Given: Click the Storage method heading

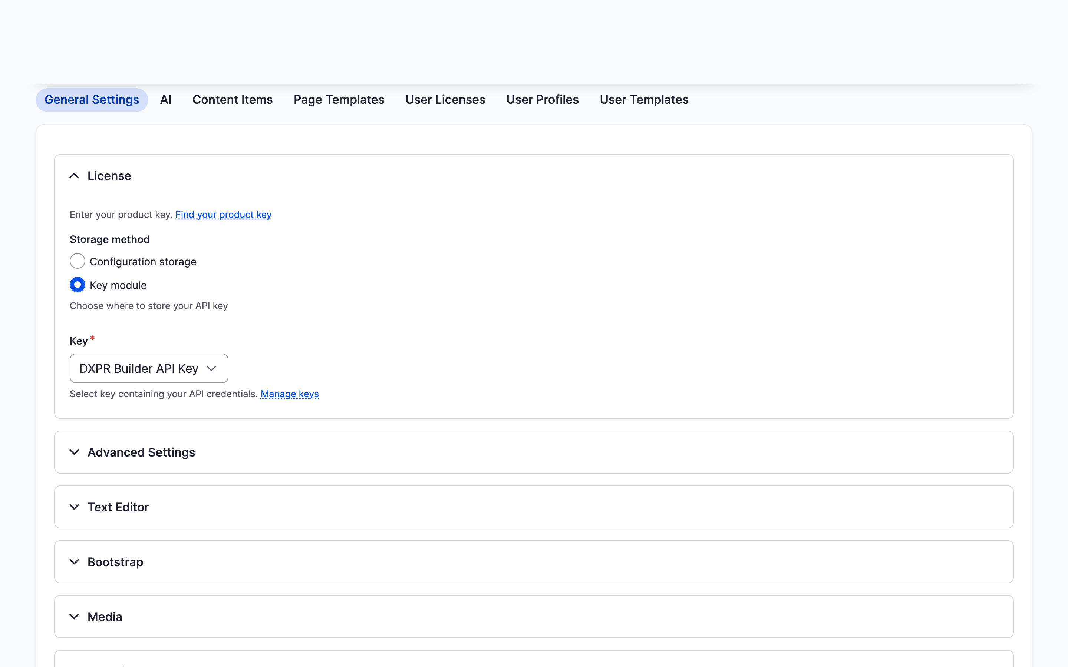Looking at the screenshot, I should tap(110, 239).
